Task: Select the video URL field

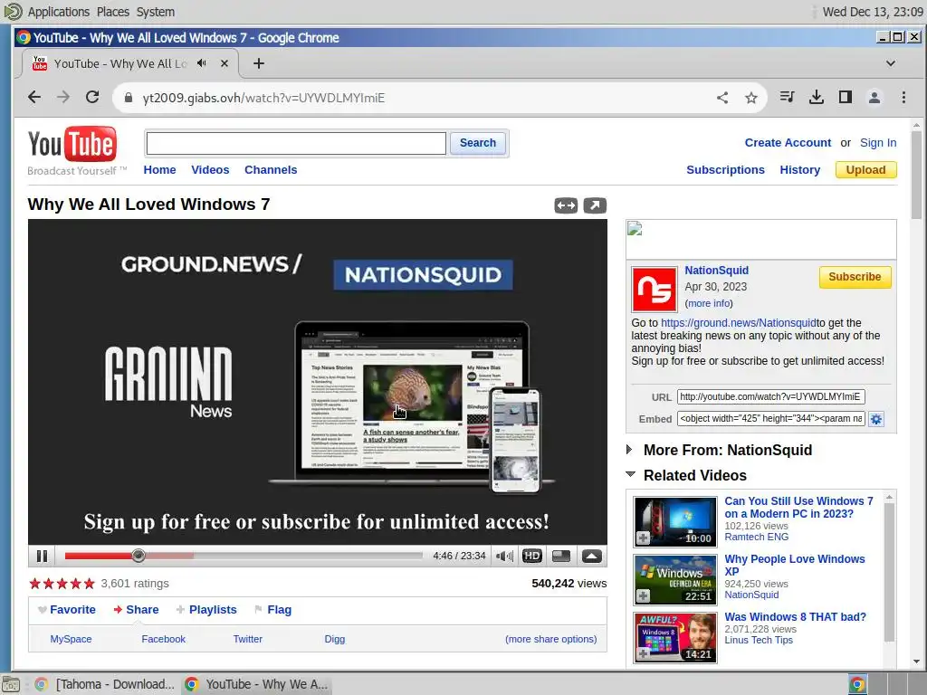Action: point(770,396)
